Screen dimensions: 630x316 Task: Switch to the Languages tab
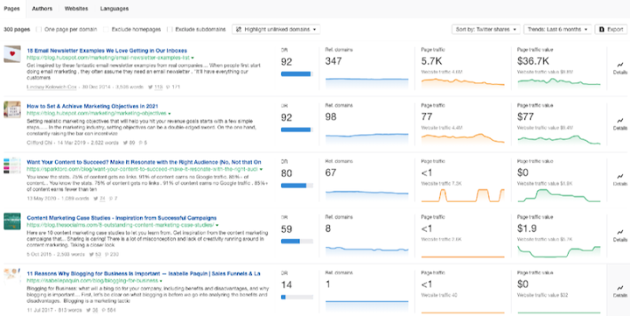(x=115, y=9)
